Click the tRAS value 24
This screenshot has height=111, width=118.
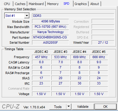(99, 78)
